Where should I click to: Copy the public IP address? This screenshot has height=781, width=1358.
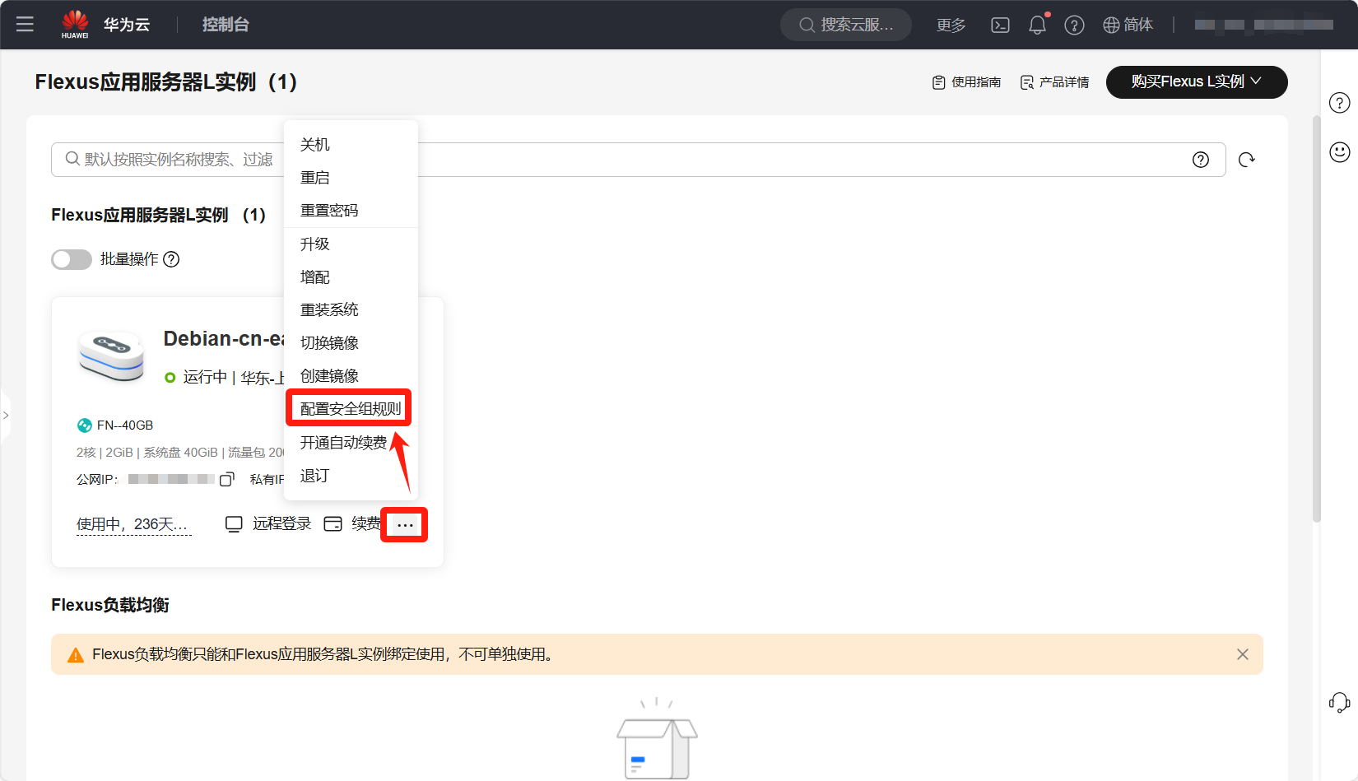pos(227,479)
